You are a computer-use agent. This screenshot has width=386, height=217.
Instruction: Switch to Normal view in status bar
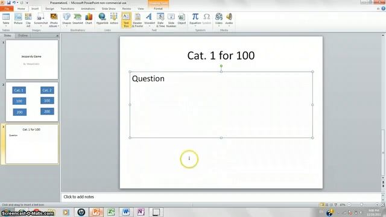tap(321, 205)
